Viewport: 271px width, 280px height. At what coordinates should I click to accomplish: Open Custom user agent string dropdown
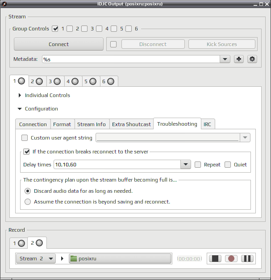click(x=245, y=137)
